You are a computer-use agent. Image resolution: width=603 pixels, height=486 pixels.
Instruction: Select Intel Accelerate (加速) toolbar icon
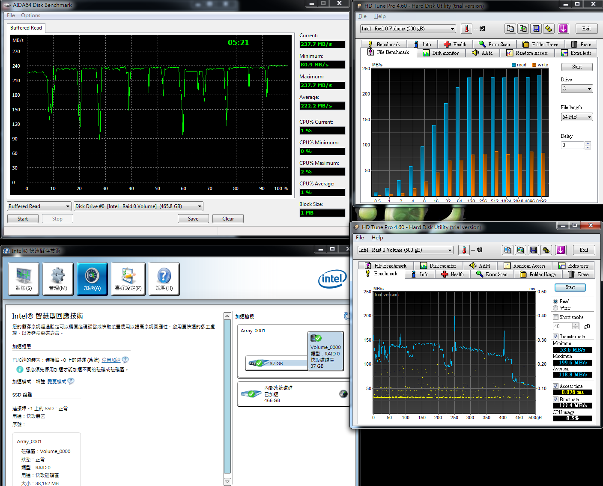click(92, 279)
